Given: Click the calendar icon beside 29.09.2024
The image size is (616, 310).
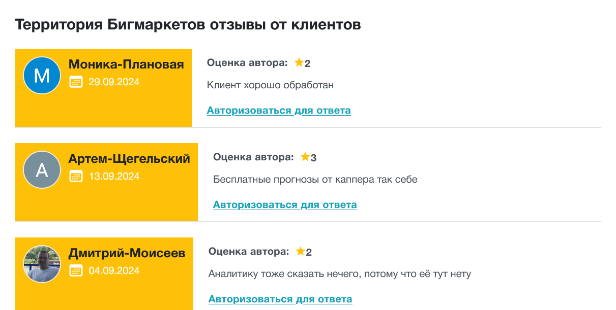Looking at the screenshot, I should coord(76,82).
